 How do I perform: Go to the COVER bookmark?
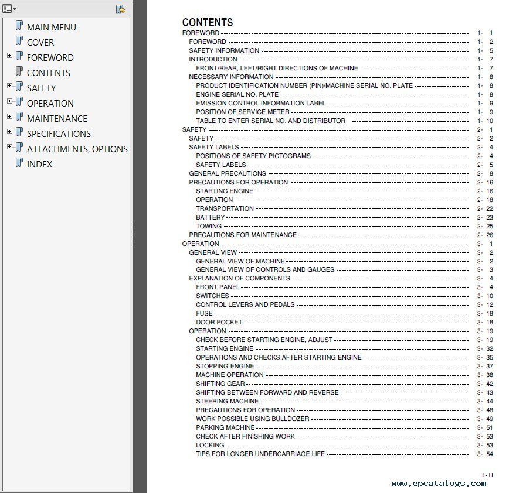pos(40,43)
